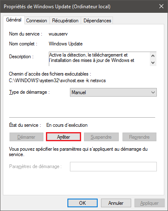Switch to the Connexion tab
168x211 pixels.
[37, 21]
